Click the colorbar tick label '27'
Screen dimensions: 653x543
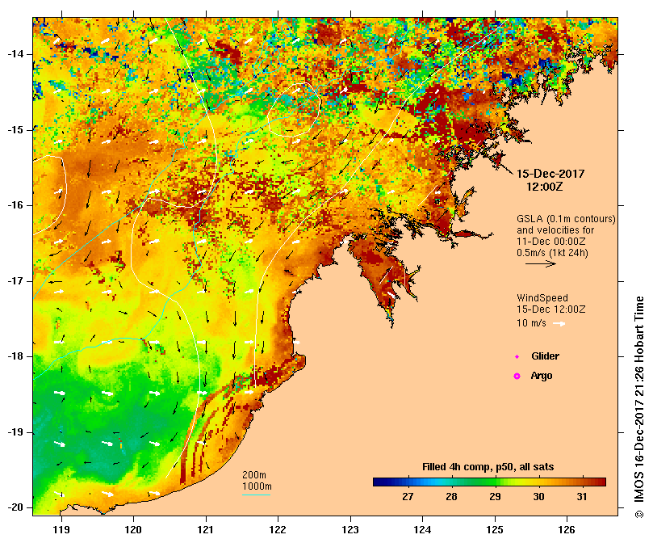tap(408, 497)
